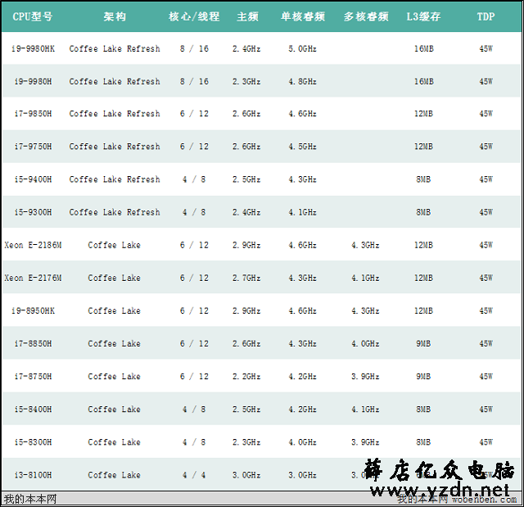
Task: Click the 4.0GHz multi-core value for i7-8850H
Action: point(365,343)
